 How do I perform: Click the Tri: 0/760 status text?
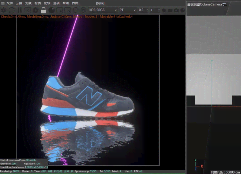point(105,171)
